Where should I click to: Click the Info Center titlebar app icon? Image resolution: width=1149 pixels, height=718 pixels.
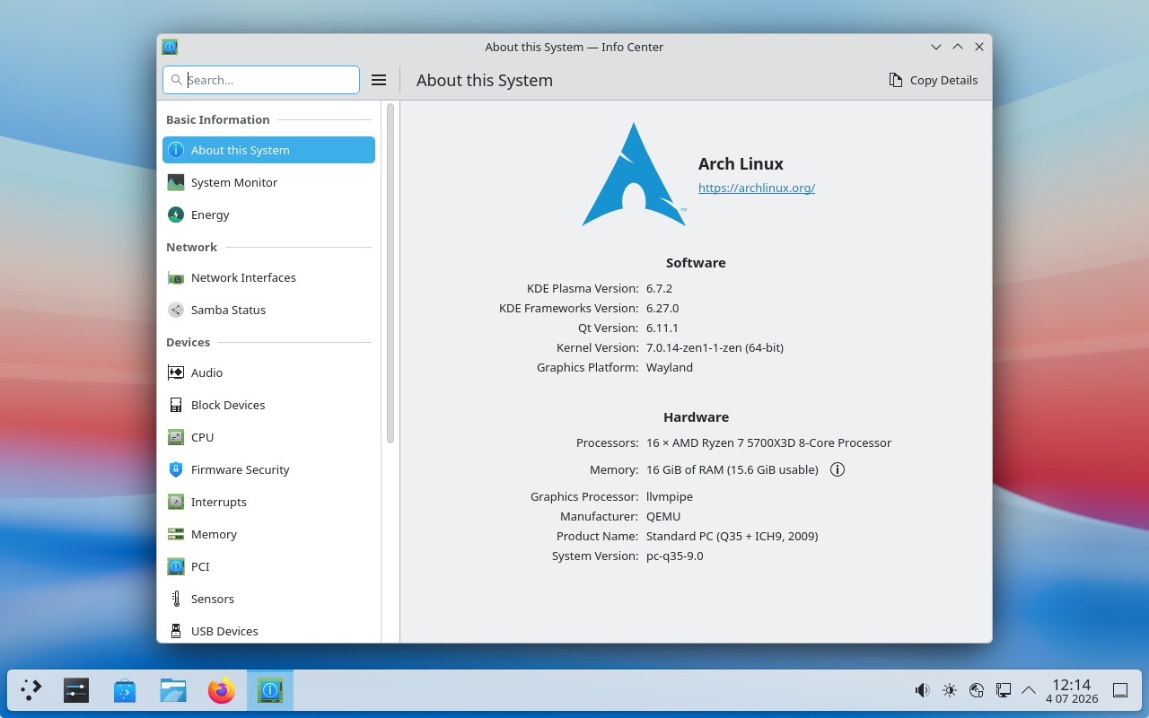coord(170,47)
